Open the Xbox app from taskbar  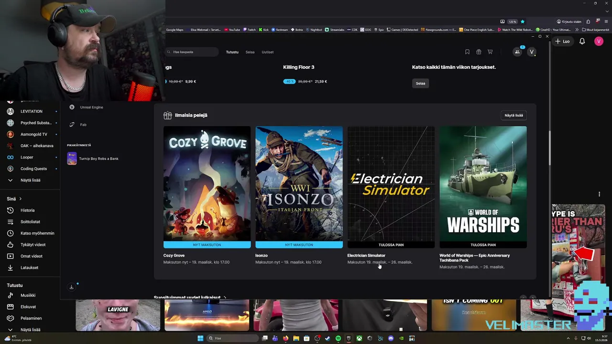[359, 338]
